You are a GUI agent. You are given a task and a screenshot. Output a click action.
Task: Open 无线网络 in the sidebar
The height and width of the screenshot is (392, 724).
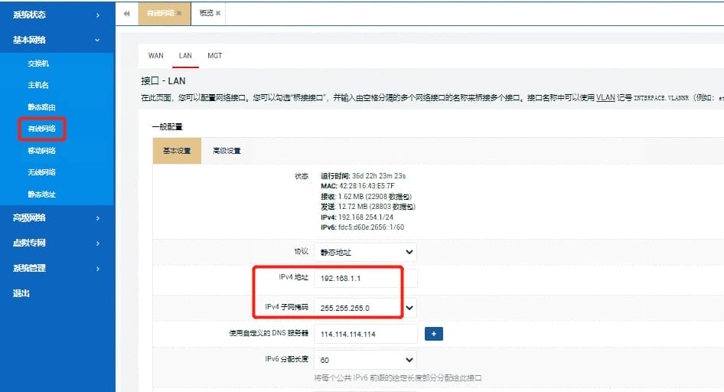coord(42,172)
